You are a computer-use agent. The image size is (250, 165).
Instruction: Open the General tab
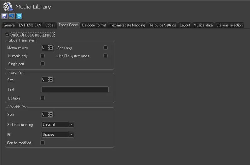[9, 25]
